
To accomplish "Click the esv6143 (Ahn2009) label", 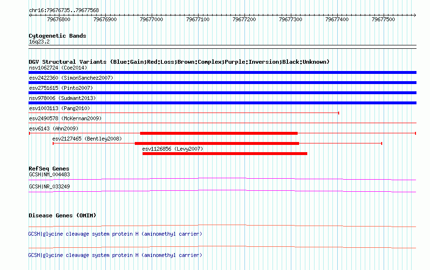I will (54, 128).
